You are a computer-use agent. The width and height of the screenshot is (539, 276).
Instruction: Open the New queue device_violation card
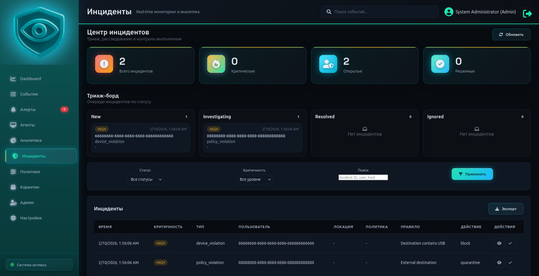pyautogui.click(x=141, y=138)
